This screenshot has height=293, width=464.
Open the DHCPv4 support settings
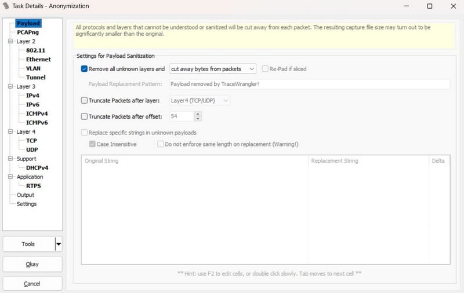pos(37,168)
